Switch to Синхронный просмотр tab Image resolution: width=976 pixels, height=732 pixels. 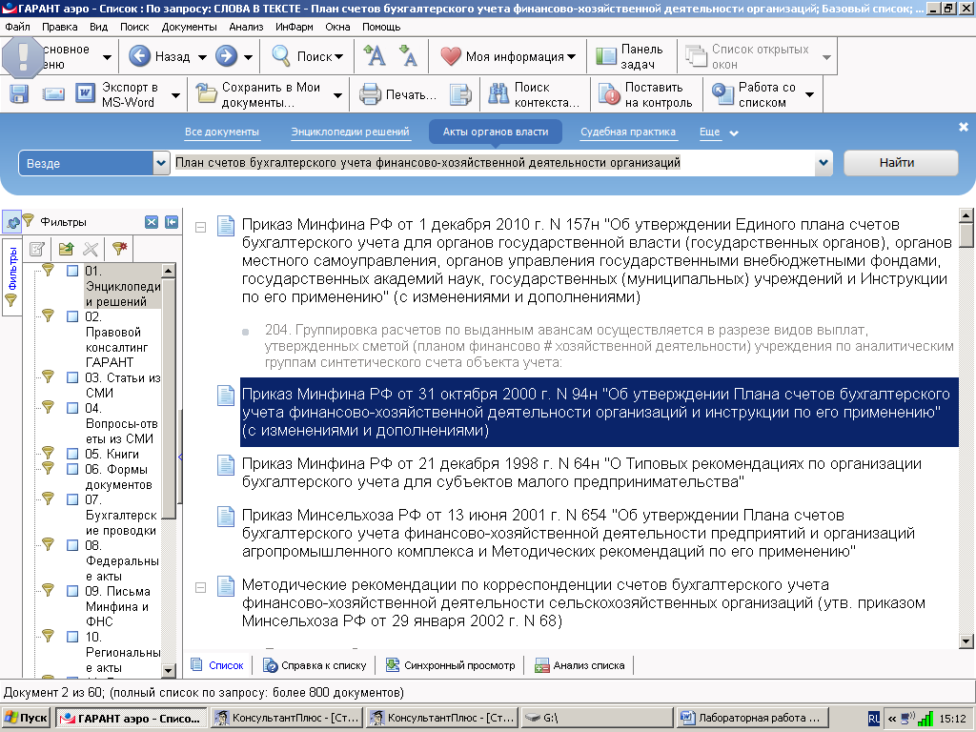451,665
